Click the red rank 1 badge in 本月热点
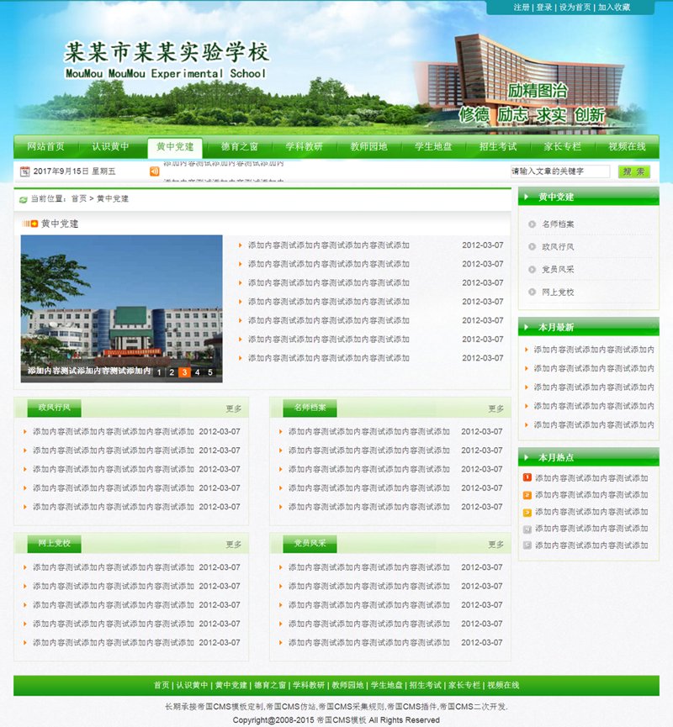673x727 pixels. 527,477
